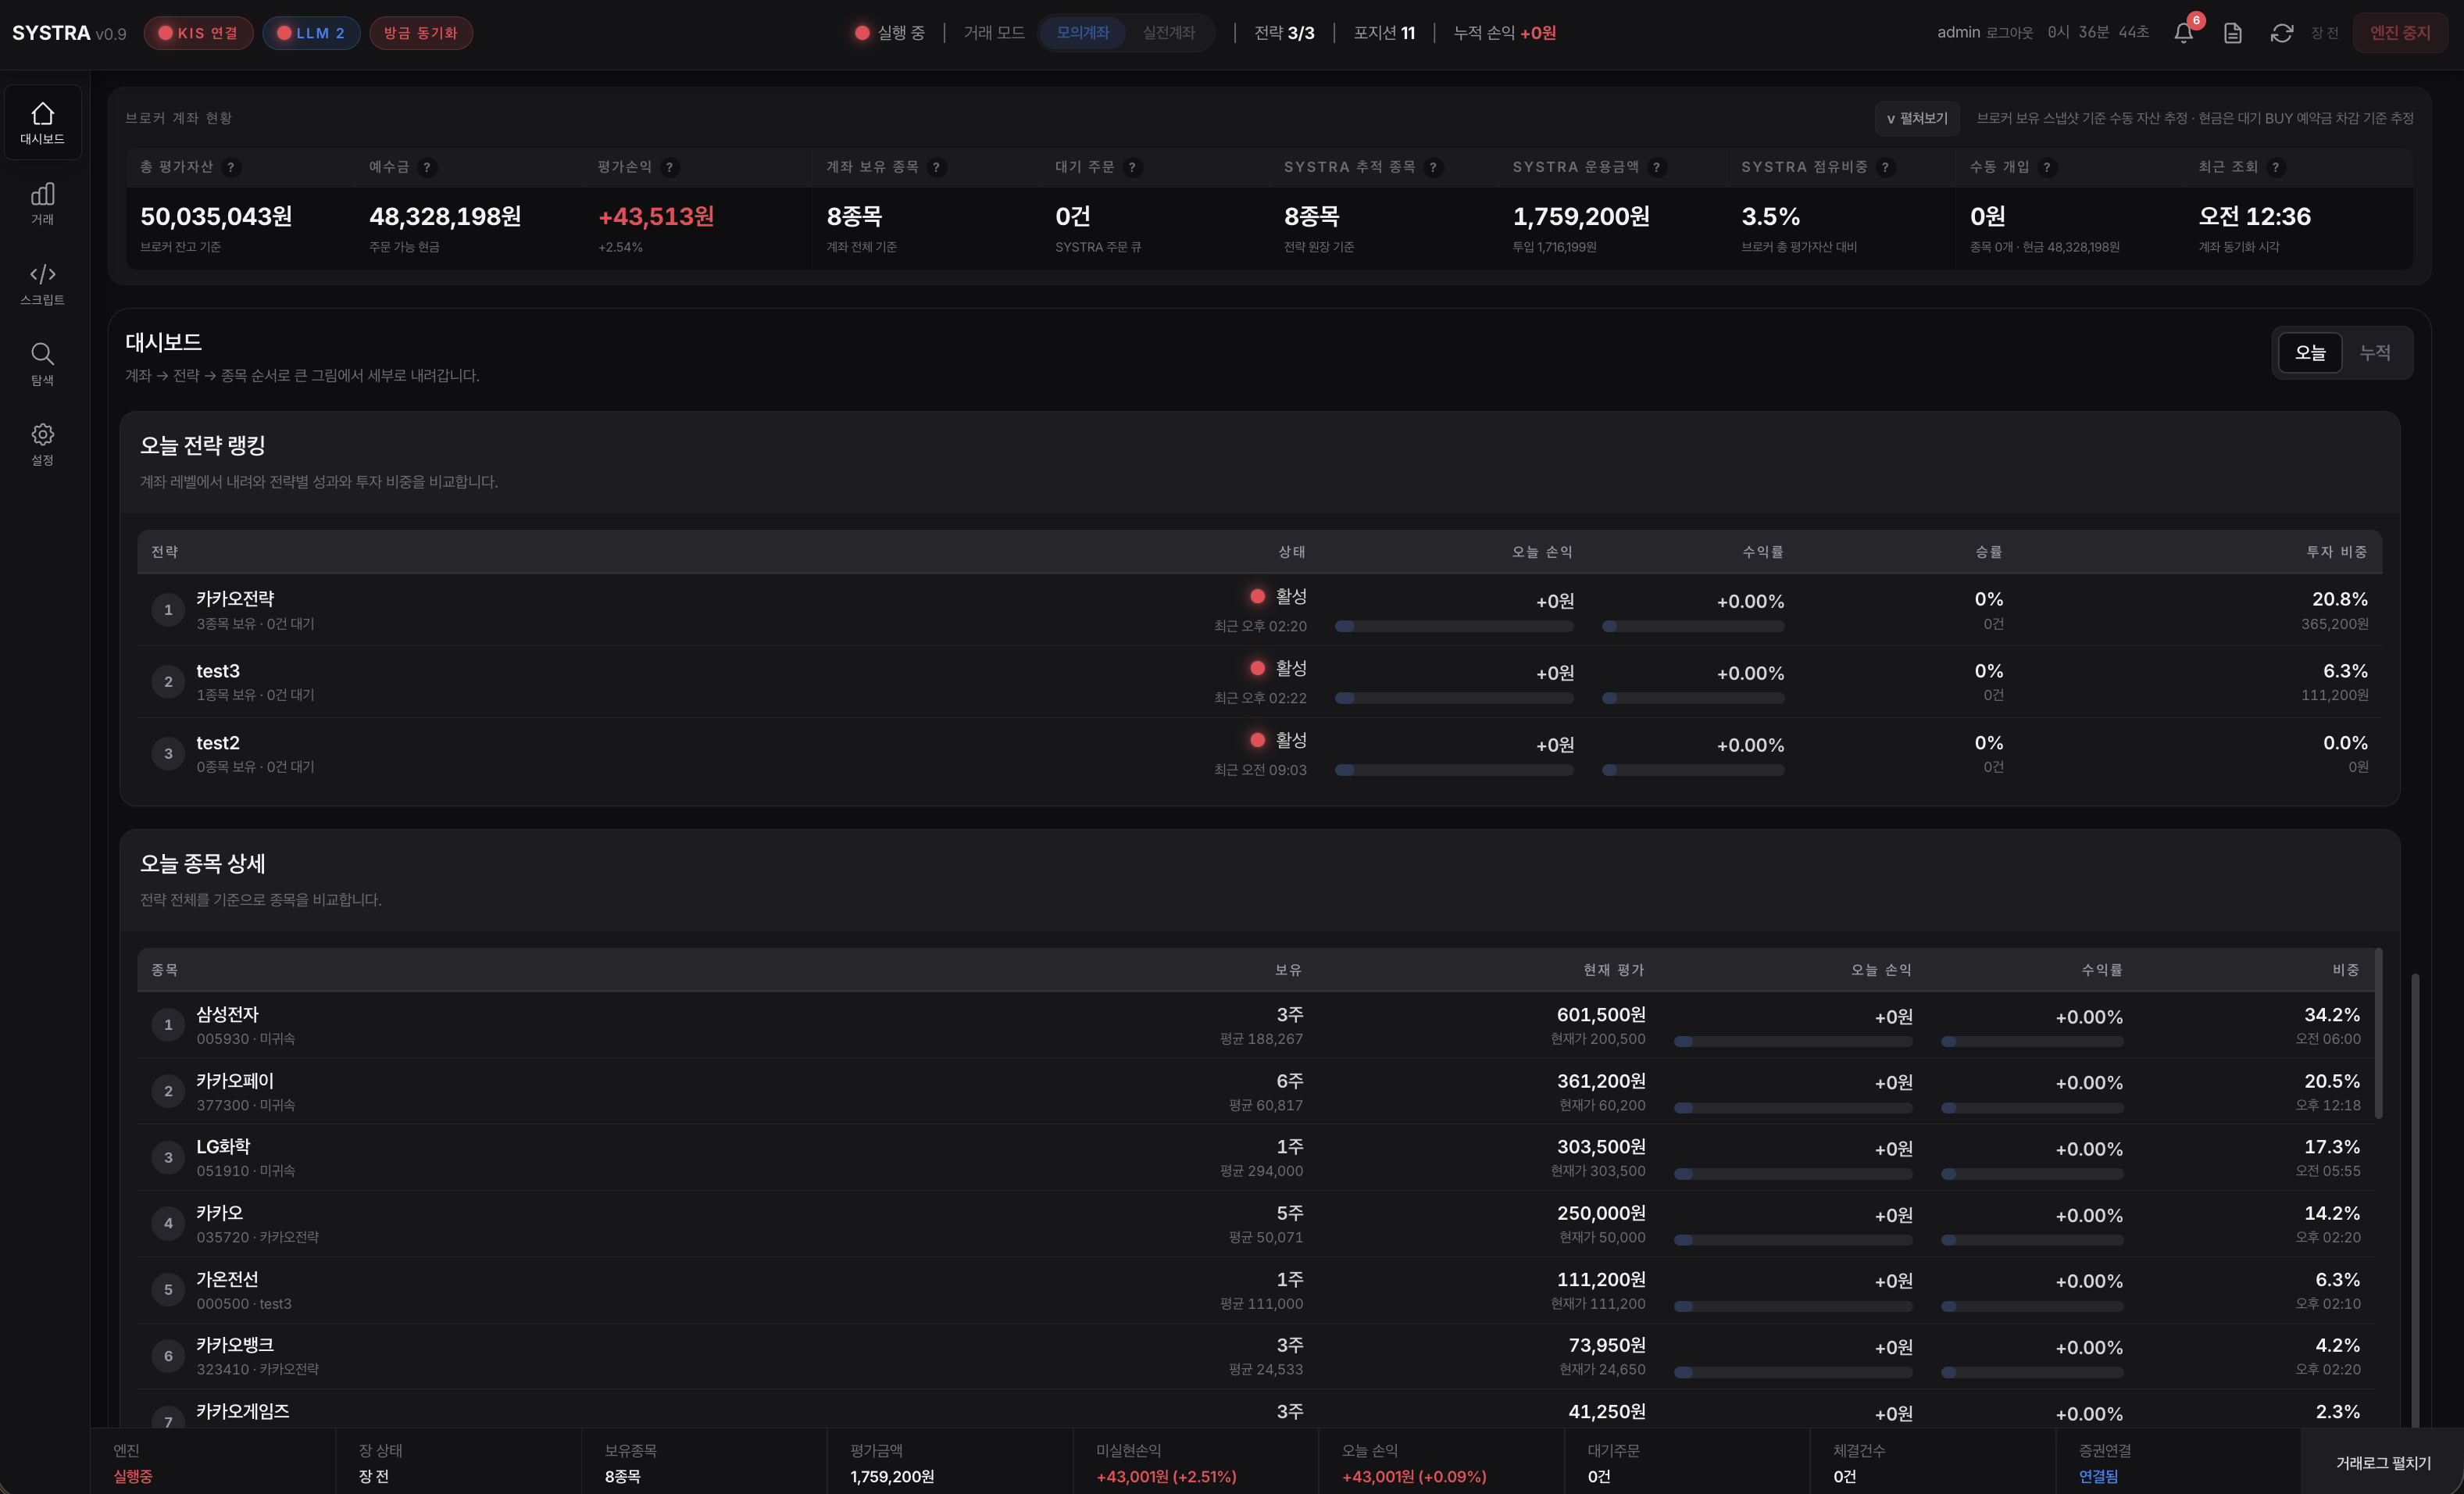This screenshot has height=1494, width=2464.
Task: Click the 방금 동기화 status badge
Action: tap(420, 33)
